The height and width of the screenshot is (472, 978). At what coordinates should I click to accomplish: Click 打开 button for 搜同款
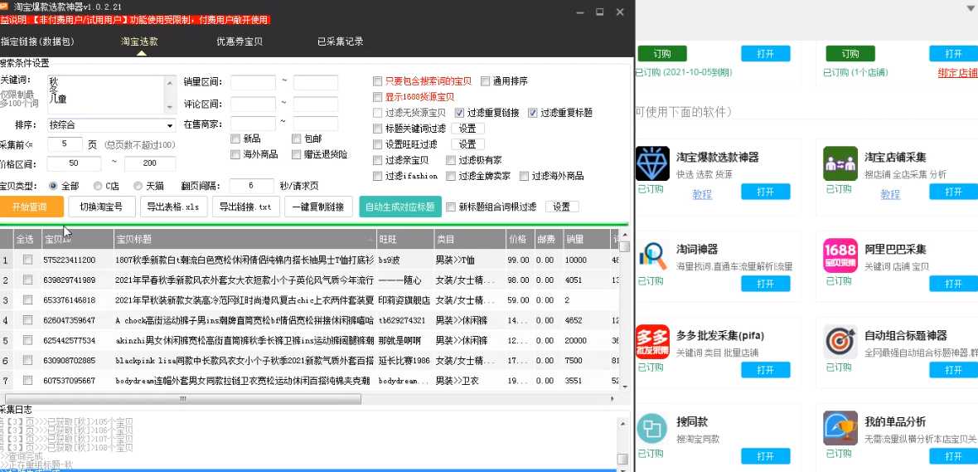tap(765, 456)
